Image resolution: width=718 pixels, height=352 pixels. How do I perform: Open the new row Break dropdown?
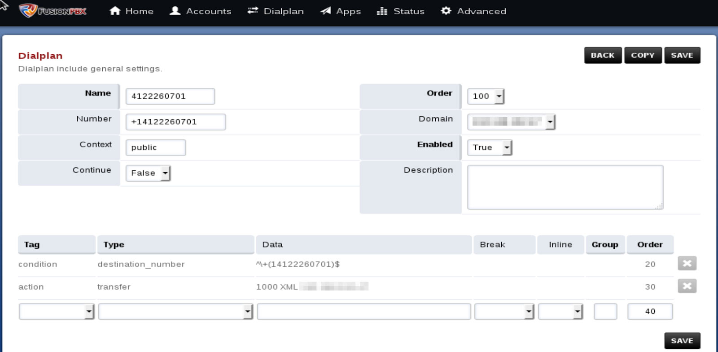[504, 311]
